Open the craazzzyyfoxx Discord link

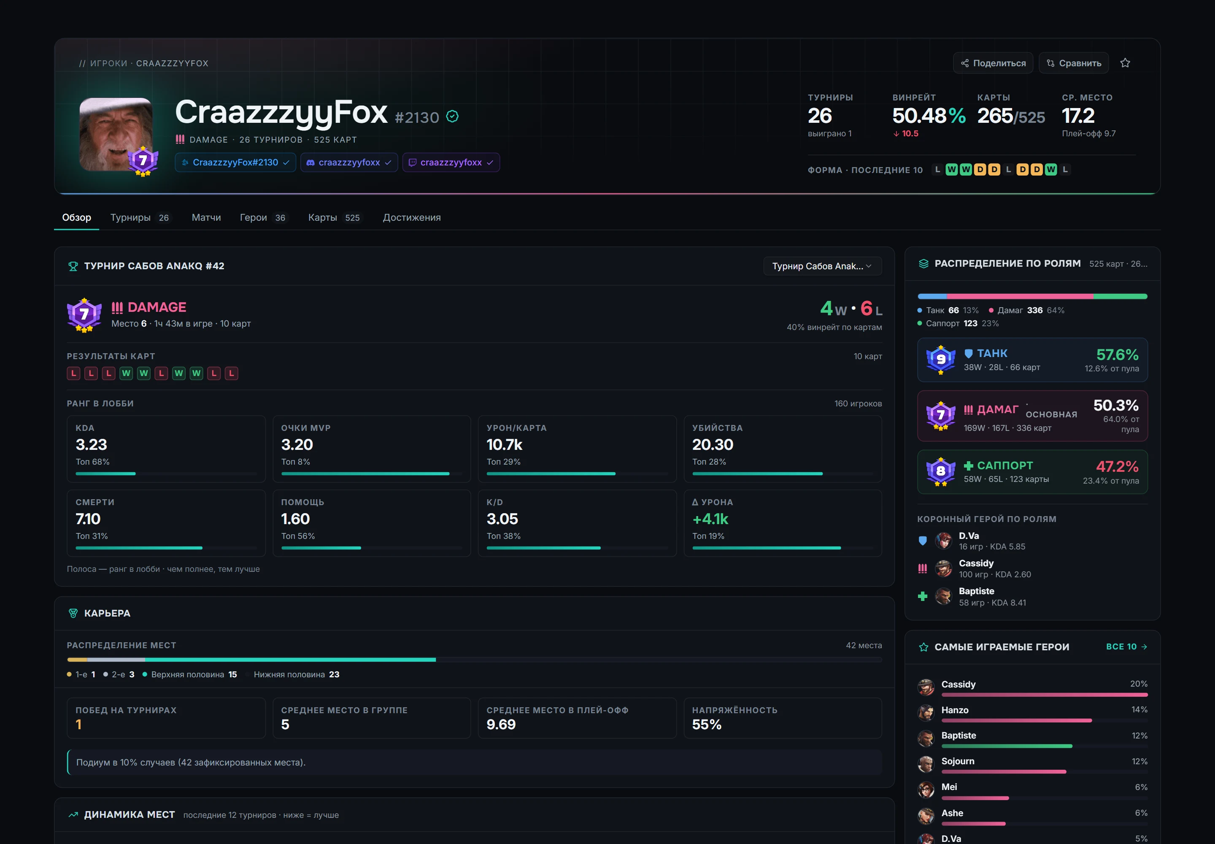[349, 162]
